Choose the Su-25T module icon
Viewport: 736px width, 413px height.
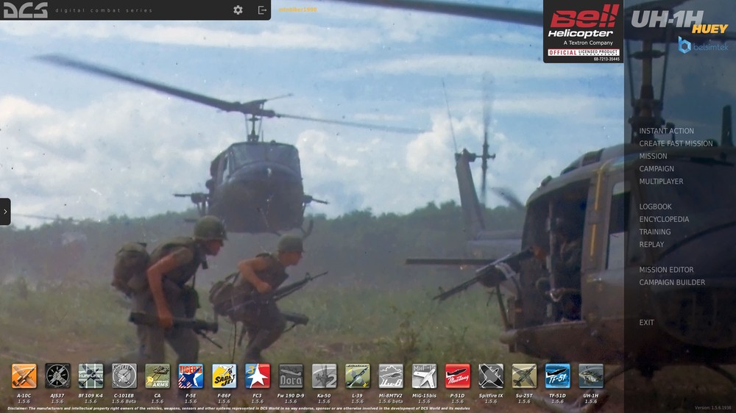(x=524, y=376)
